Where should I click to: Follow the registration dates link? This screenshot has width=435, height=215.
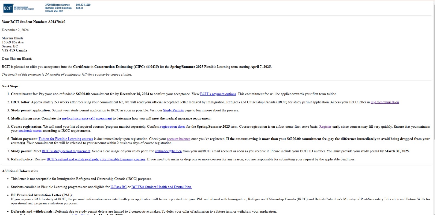tap(173, 127)
